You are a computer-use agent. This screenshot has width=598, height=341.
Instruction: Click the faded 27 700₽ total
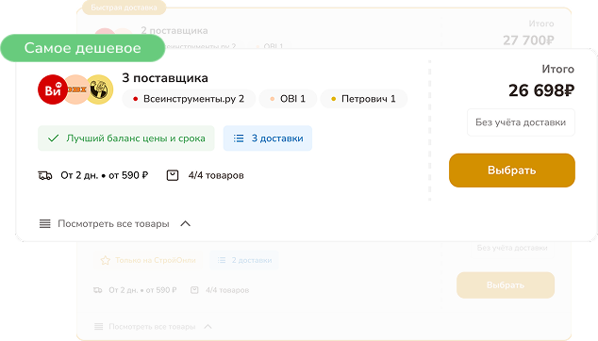point(528,40)
